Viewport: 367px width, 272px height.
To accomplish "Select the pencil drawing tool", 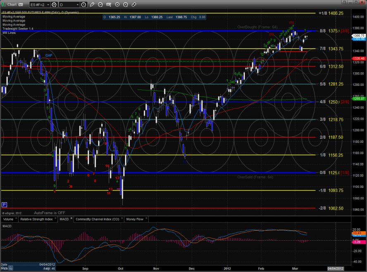I will (x=92, y=5).
